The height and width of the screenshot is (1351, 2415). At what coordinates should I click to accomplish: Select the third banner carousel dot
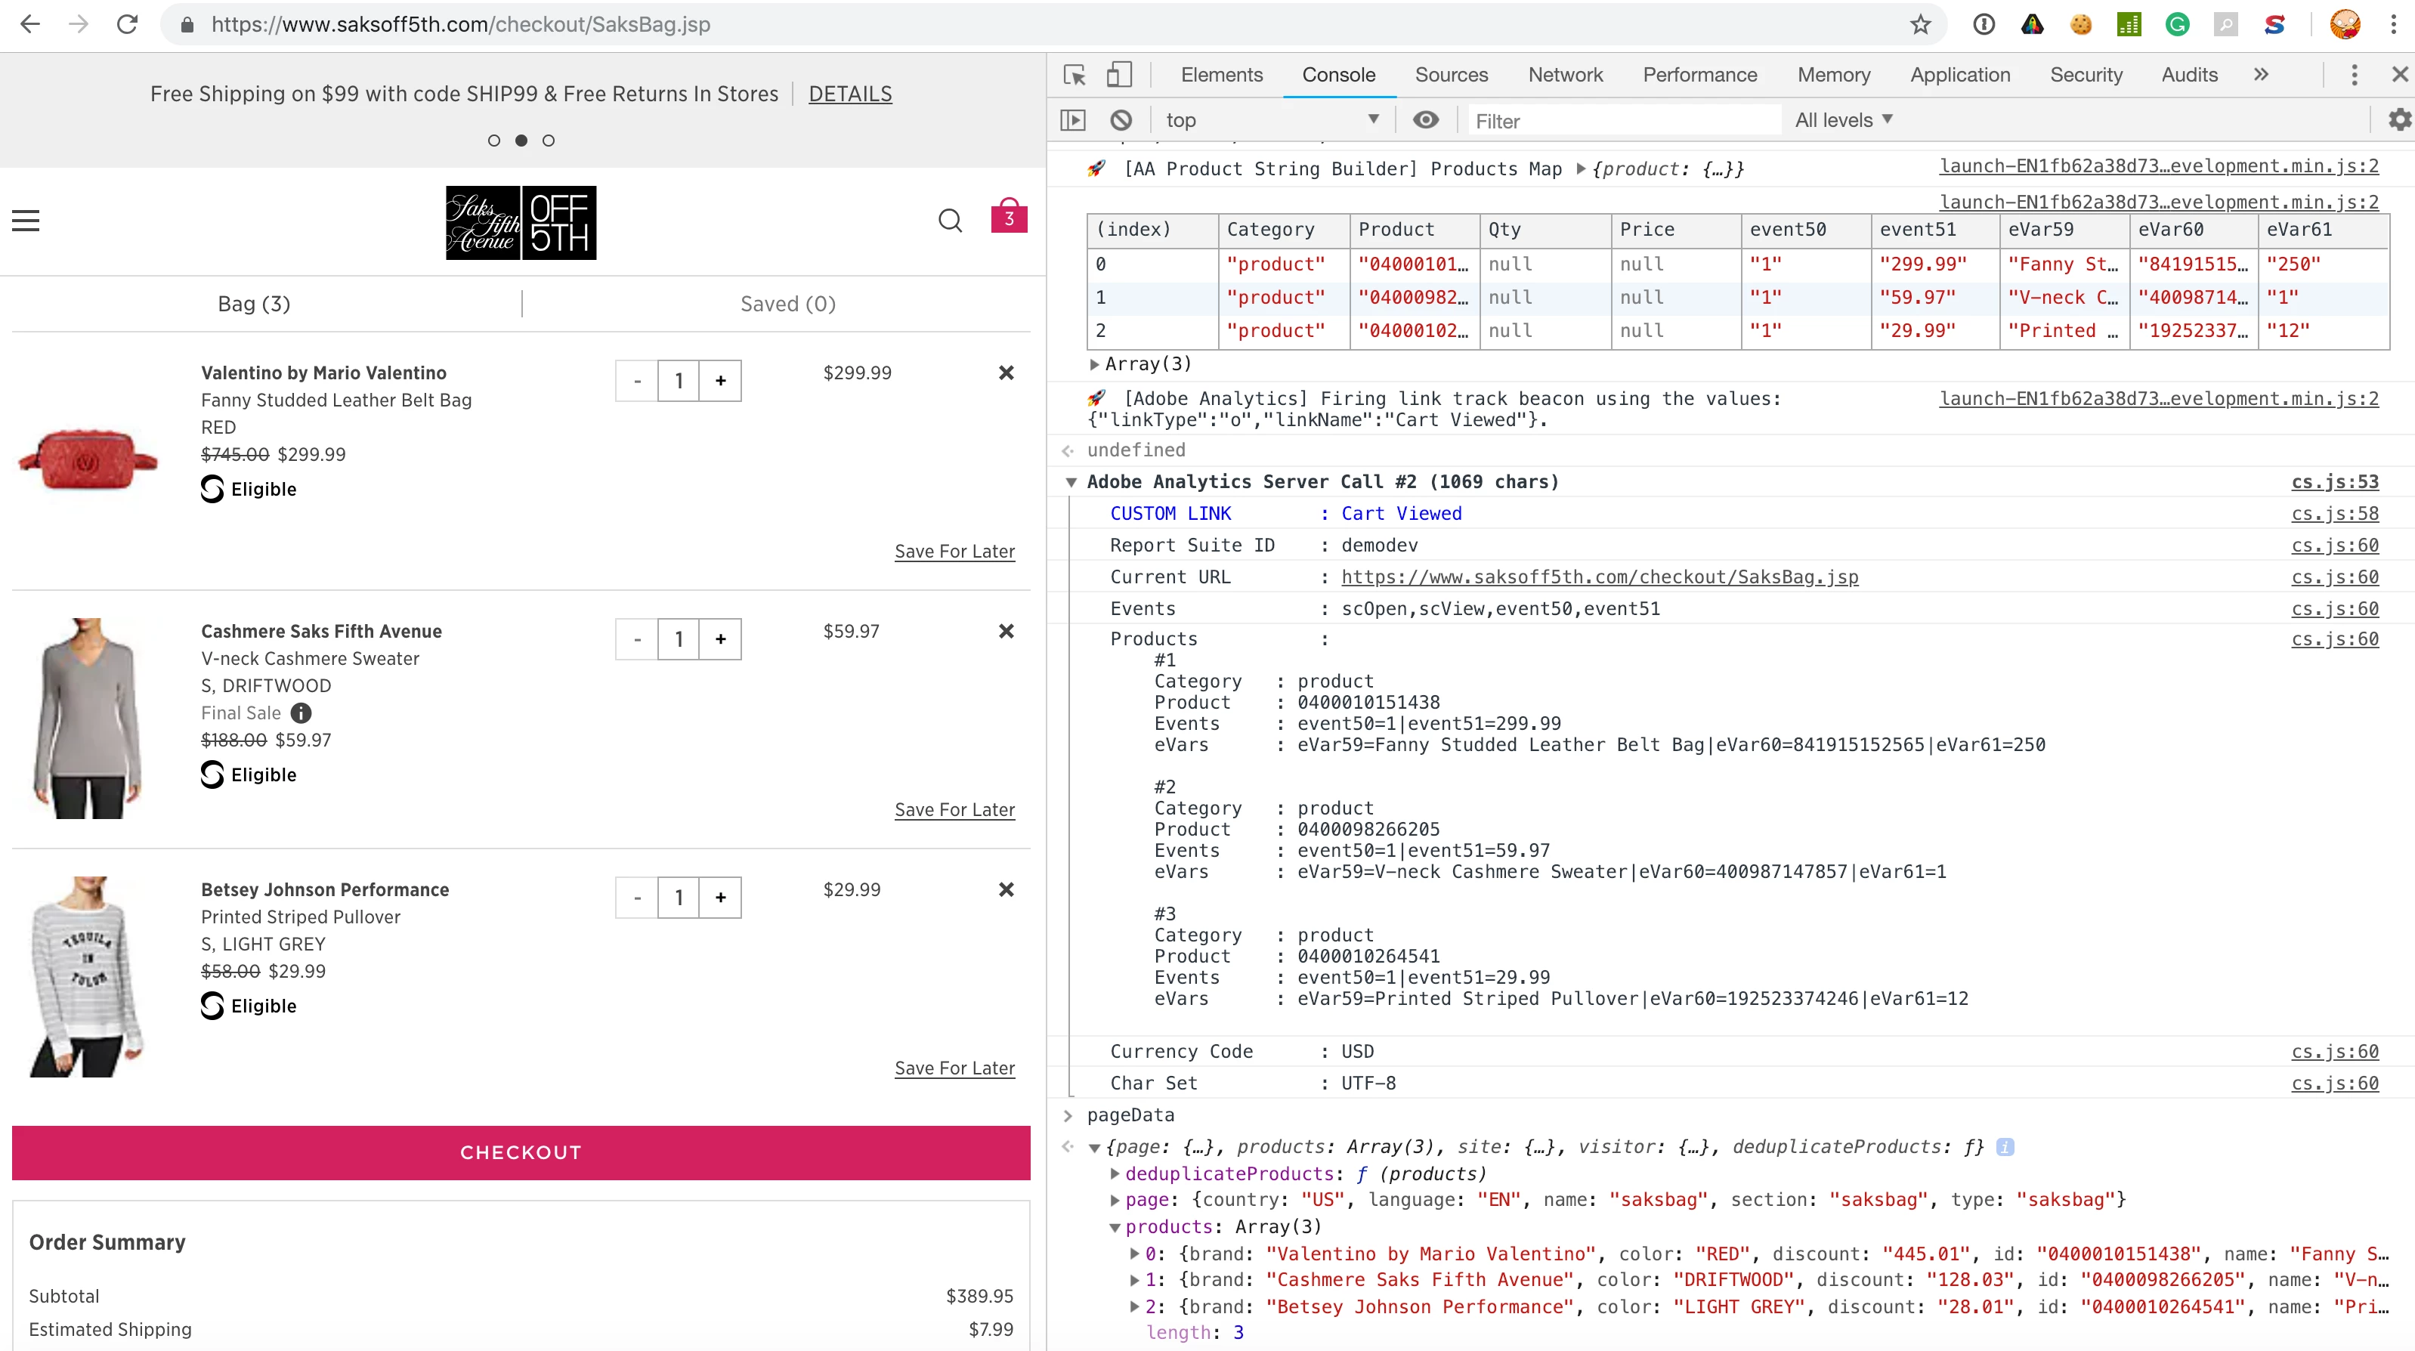point(549,141)
